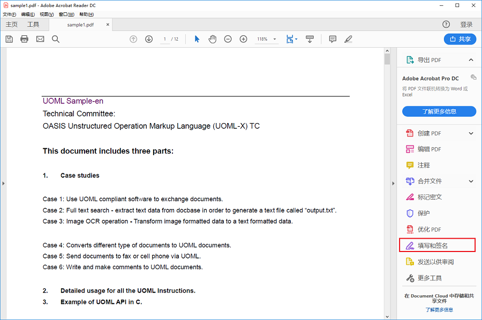Open Document Cloud 了解更多信息 link

pyautogui.click(x=439, y=309)
